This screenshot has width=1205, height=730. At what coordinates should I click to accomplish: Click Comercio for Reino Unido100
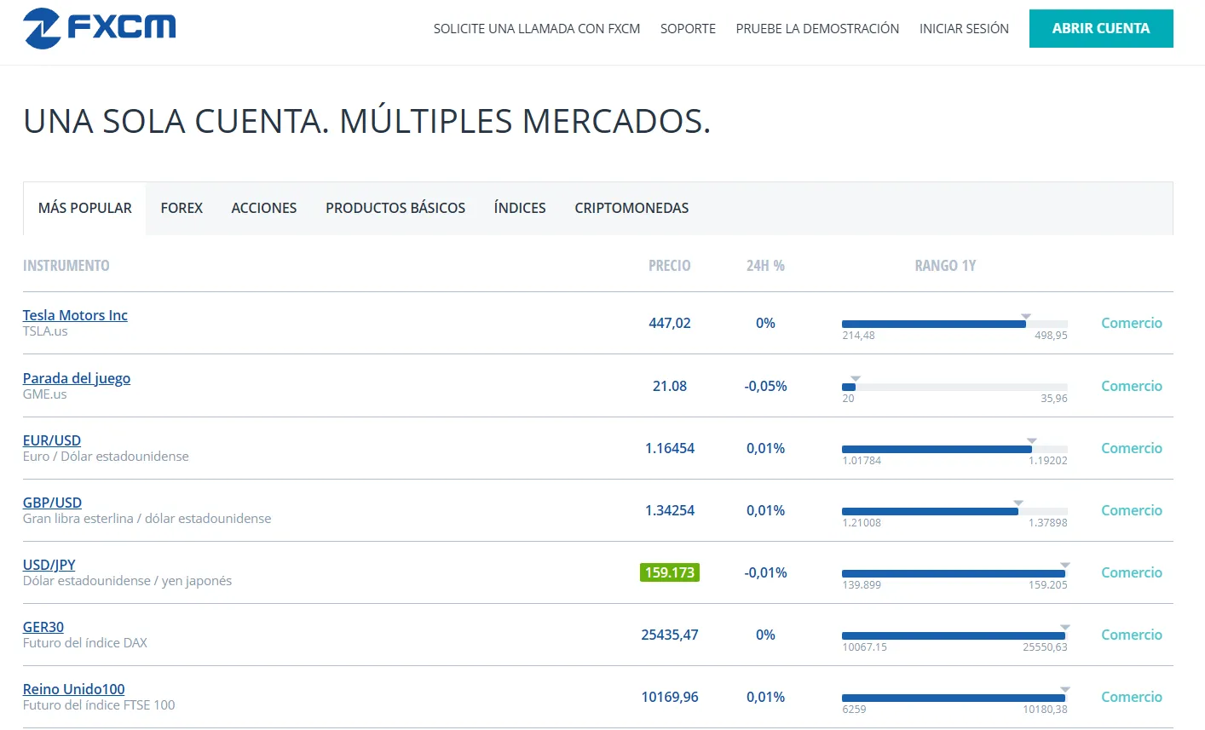coord(1131,697)
